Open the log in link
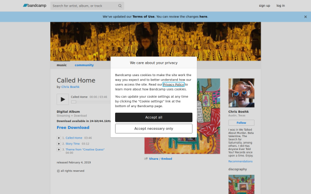Screen dimensions: 311x194 tap(280, 6)
